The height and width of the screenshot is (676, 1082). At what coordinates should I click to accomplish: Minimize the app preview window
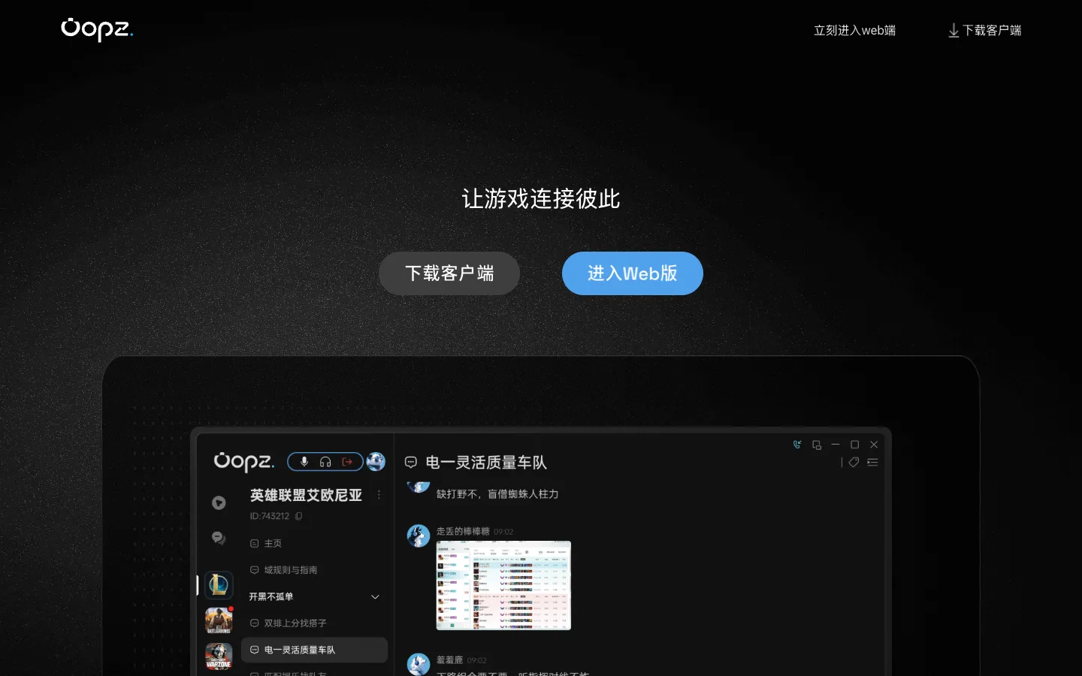coord(836,445)
